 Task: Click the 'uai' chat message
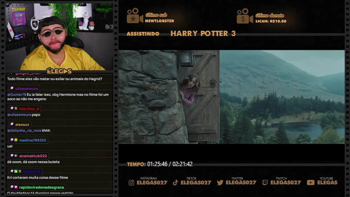[10, 146]
